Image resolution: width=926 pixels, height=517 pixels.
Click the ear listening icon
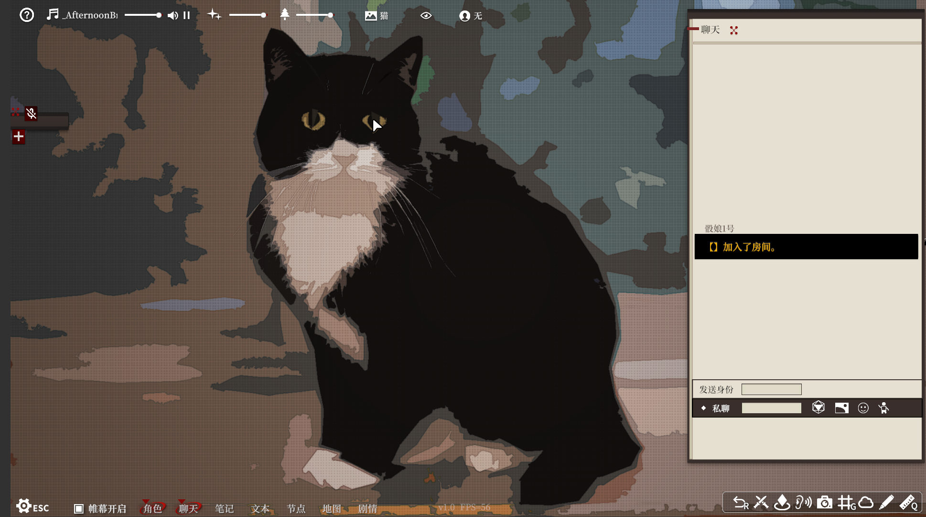click(803, 503)
